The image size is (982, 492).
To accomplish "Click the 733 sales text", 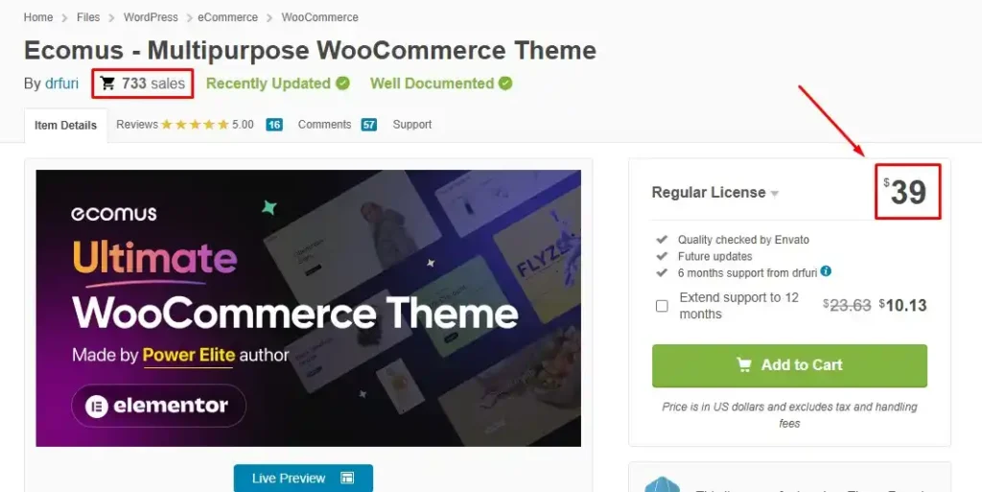I will coord(153,83).
